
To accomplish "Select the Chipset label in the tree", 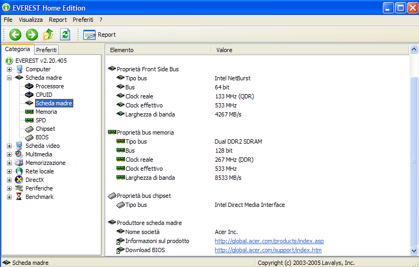I will point(46,129).
